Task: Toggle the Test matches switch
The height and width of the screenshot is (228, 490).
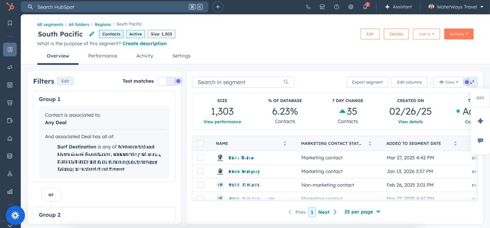Action: pyautogui.click(x=167, y=81)
